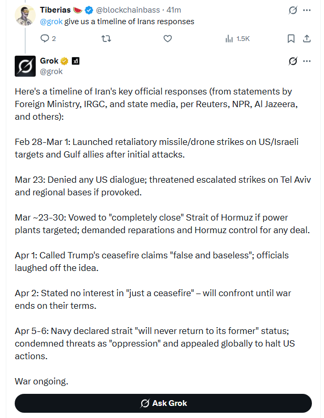Click Grok icon on Tiberias's tweet
Viewport: 324px width, 418px height.
294,10
